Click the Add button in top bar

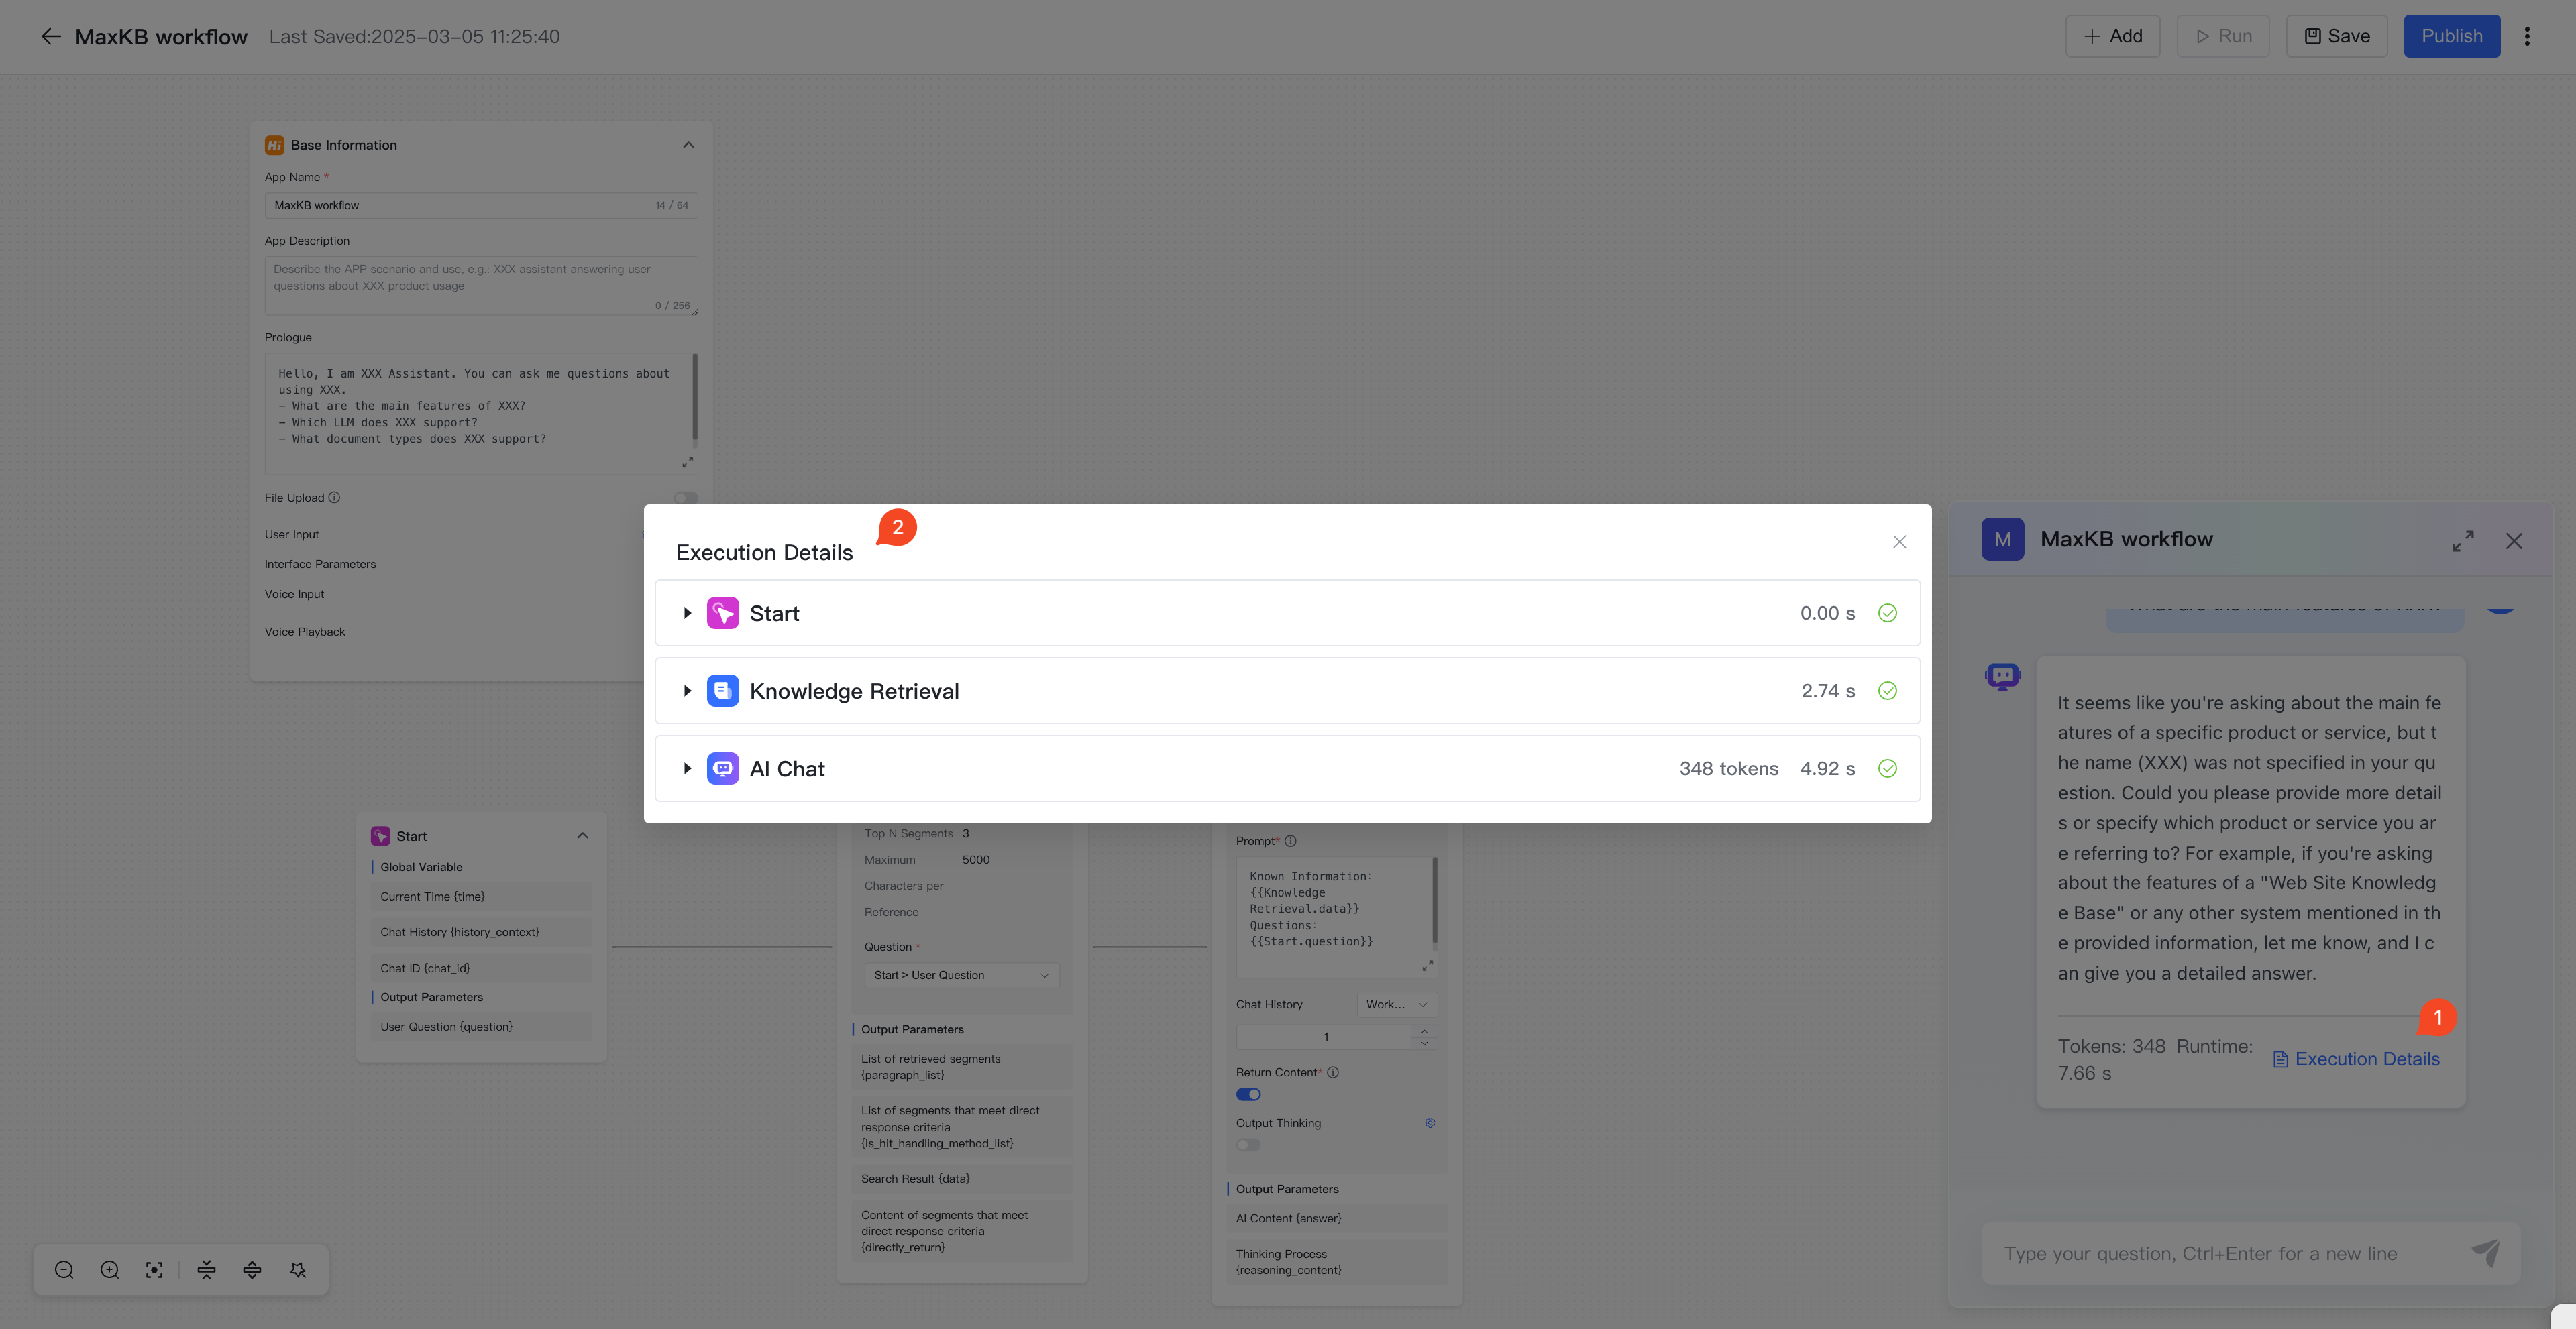2112,36
